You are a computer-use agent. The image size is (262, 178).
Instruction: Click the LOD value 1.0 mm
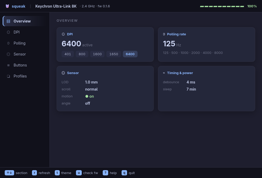[x=91, y=82]
